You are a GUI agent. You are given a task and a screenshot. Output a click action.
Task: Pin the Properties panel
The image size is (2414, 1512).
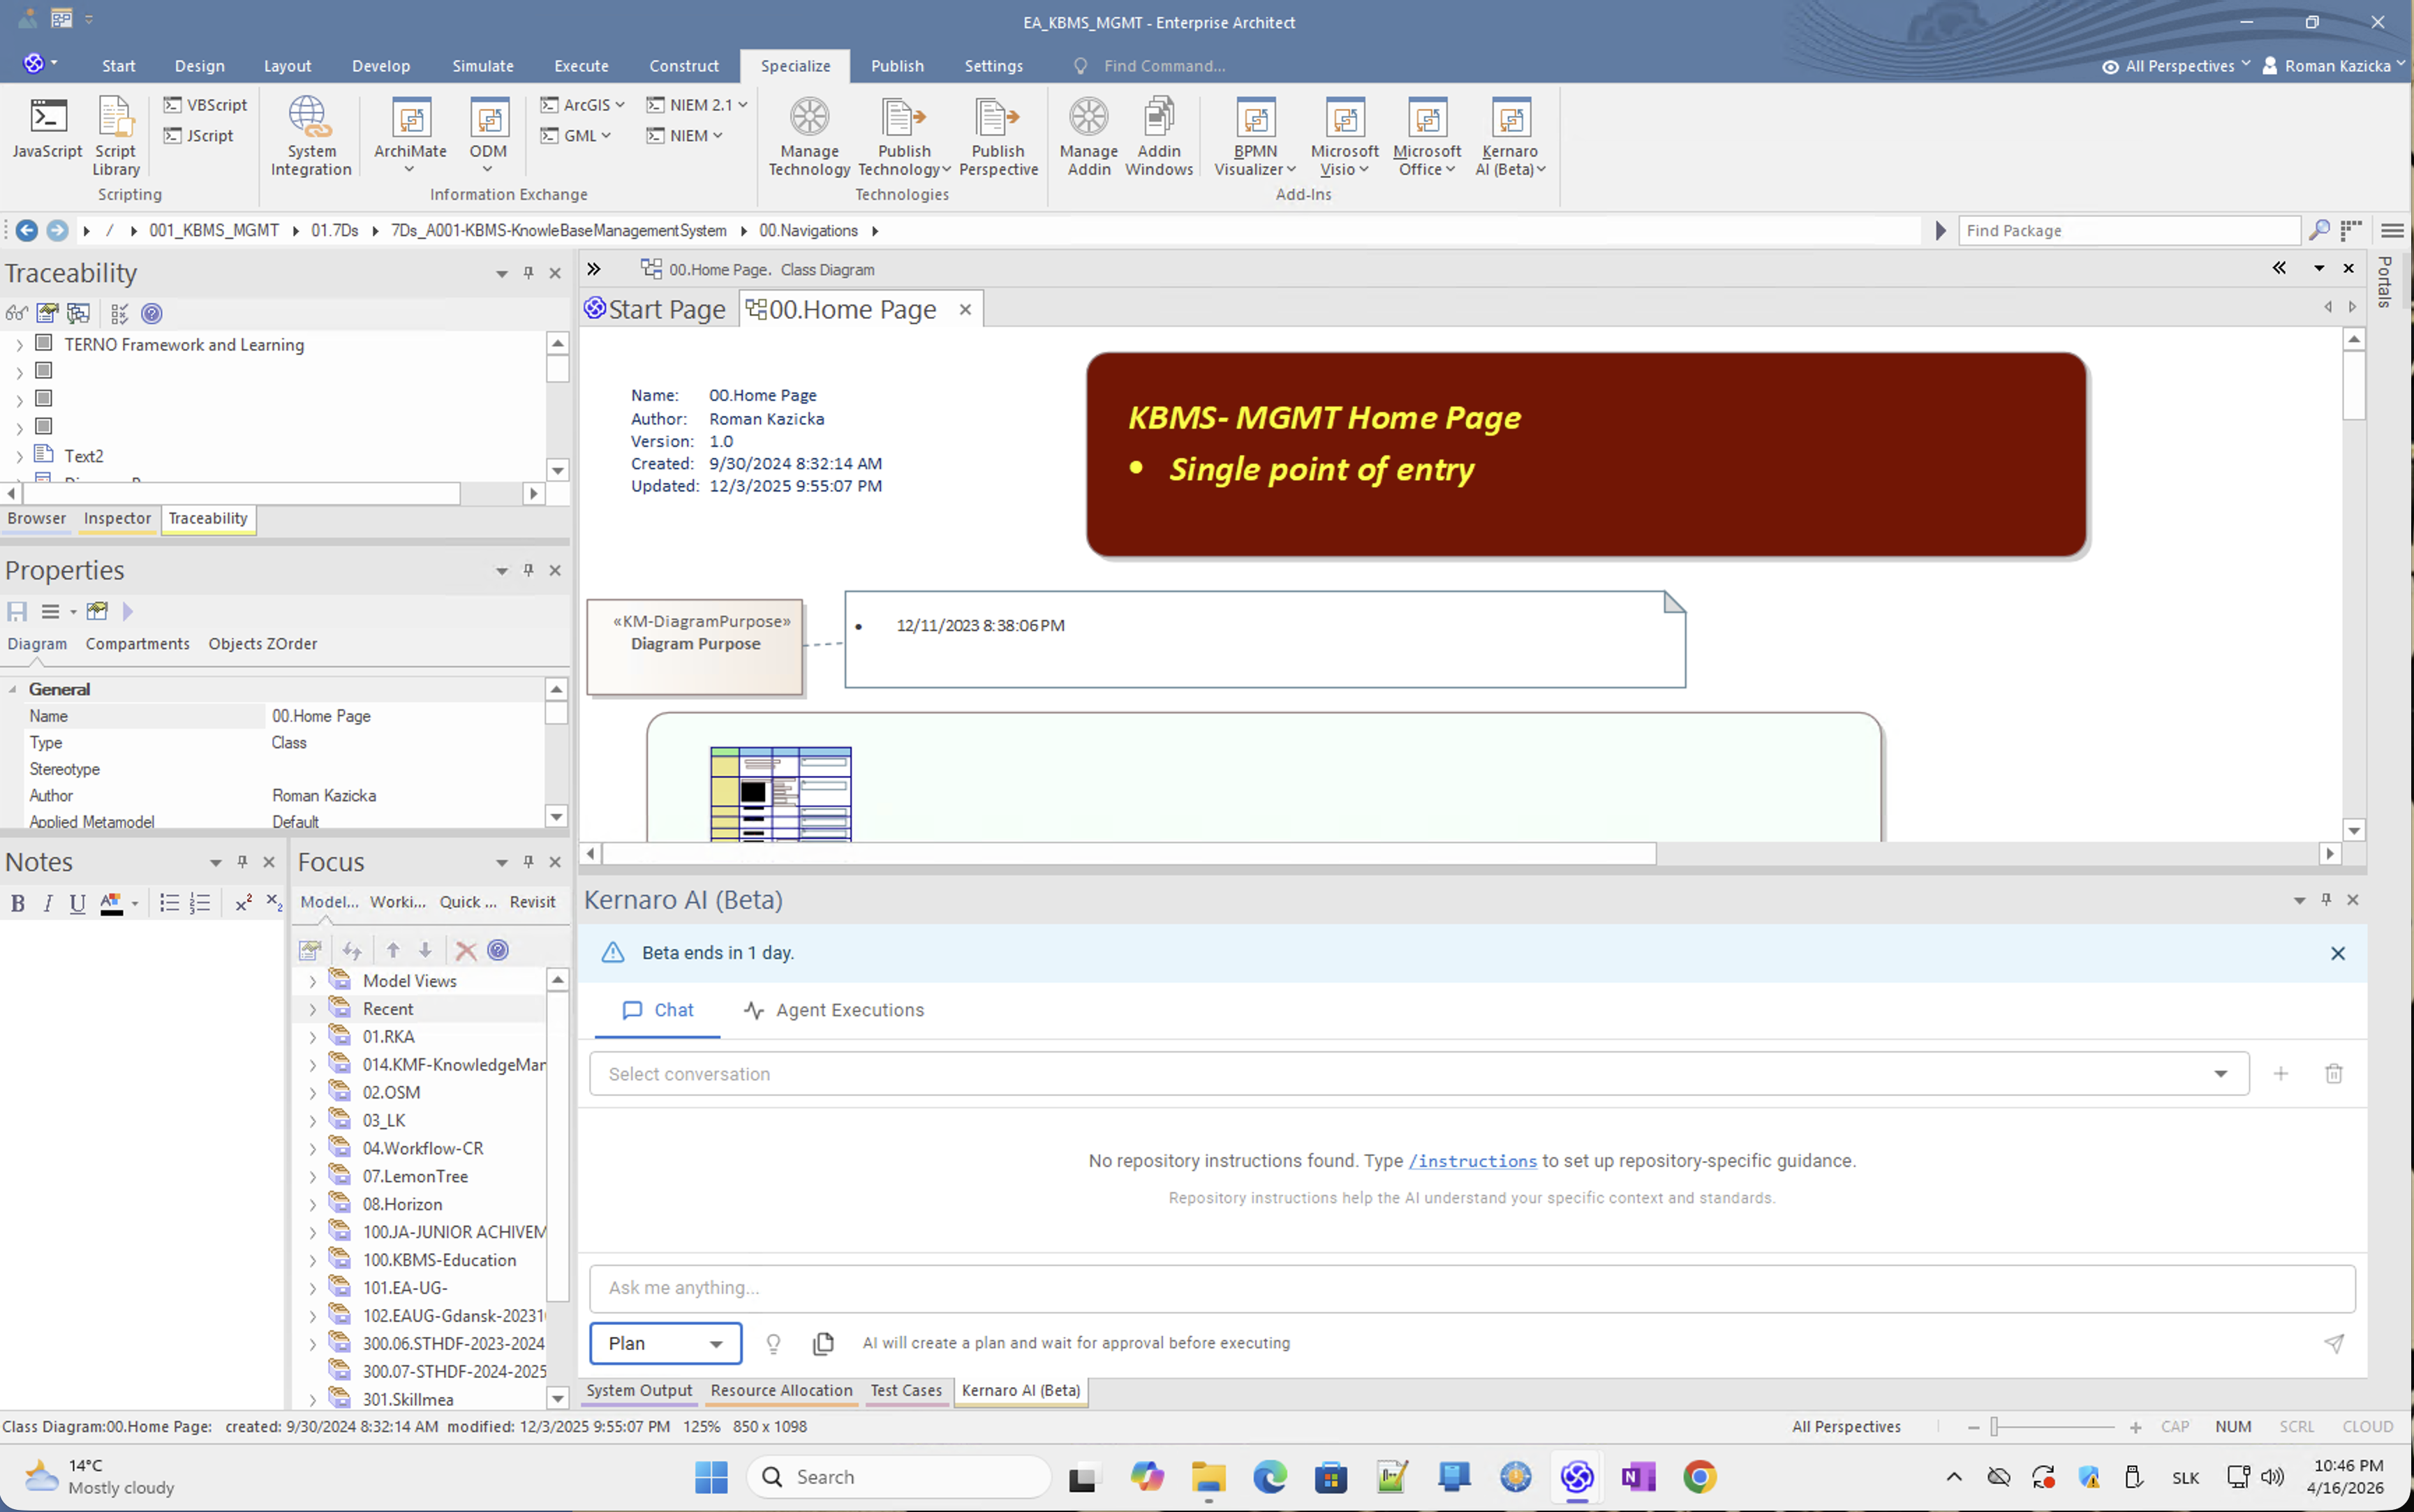[528, 570]
